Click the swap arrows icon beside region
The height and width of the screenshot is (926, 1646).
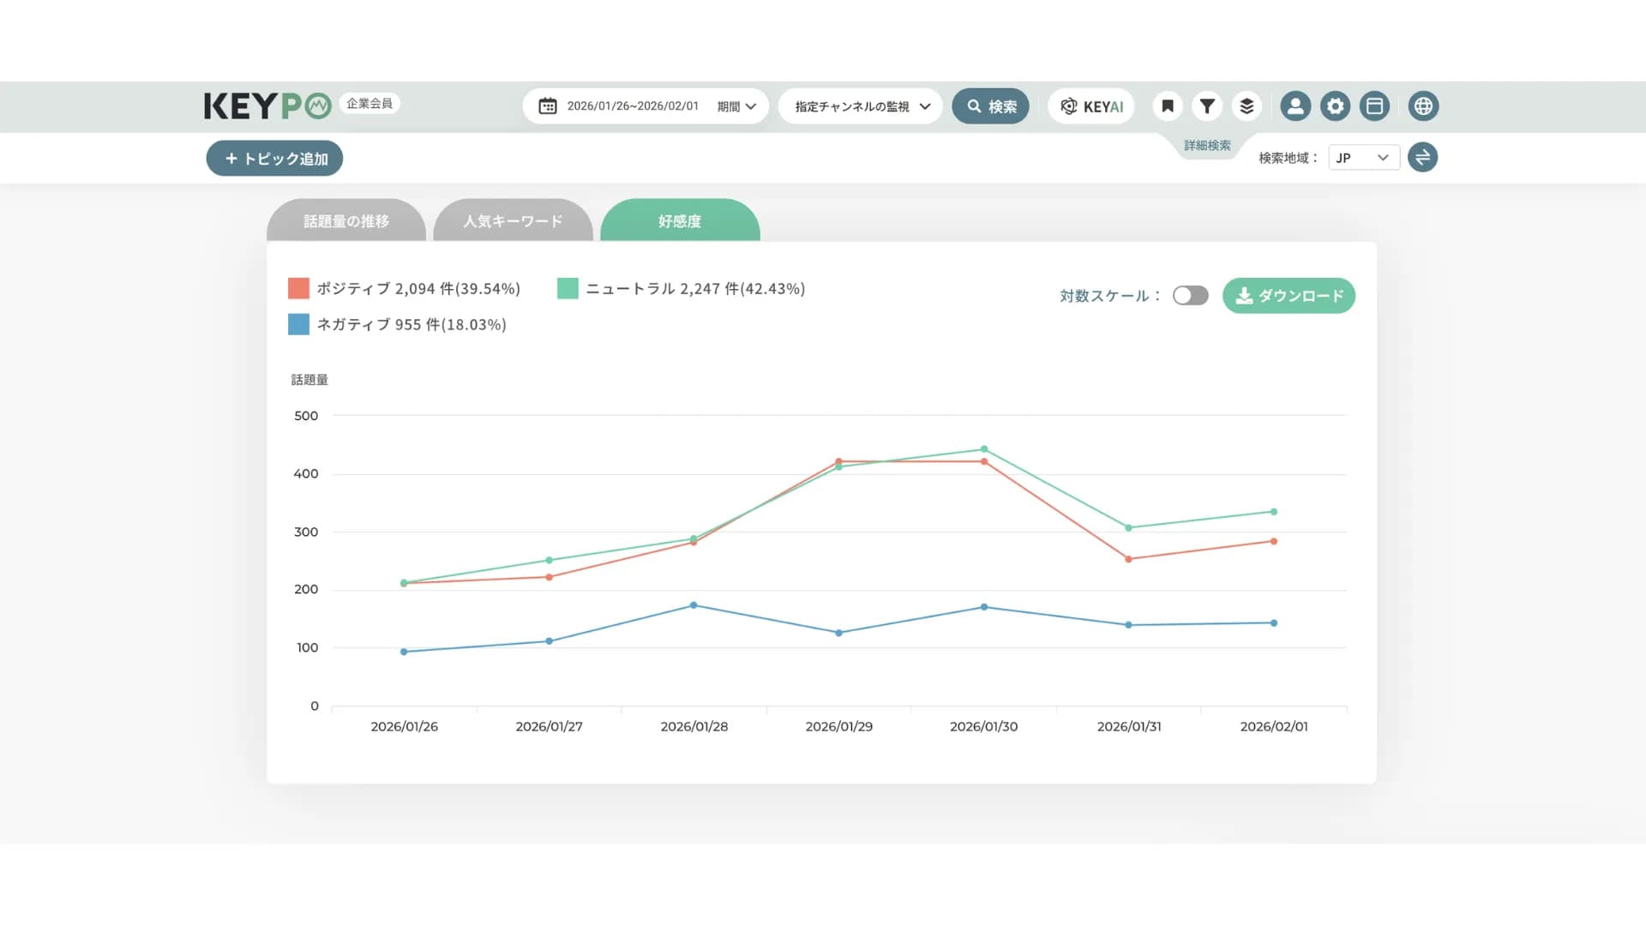point(1422,158)
